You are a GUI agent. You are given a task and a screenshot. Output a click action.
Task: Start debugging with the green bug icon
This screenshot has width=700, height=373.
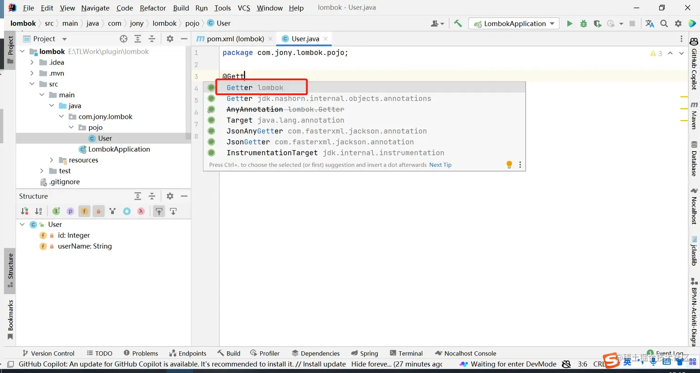pos(583,24)
